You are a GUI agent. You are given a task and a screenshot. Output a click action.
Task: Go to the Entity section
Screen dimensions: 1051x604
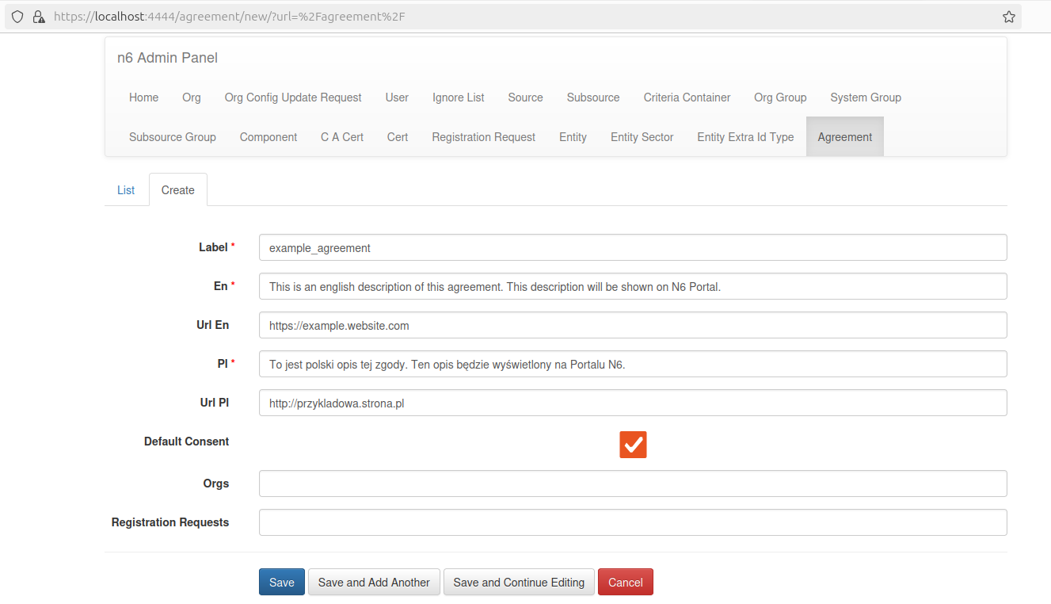[x=573, y=137]
